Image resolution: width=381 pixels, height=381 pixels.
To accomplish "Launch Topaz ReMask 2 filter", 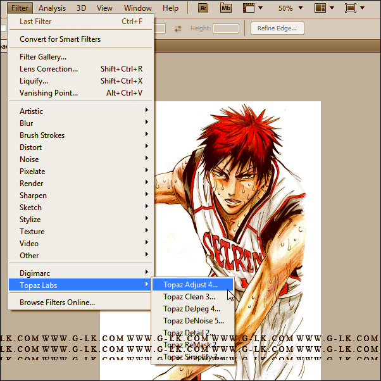I will coord(192,345).
